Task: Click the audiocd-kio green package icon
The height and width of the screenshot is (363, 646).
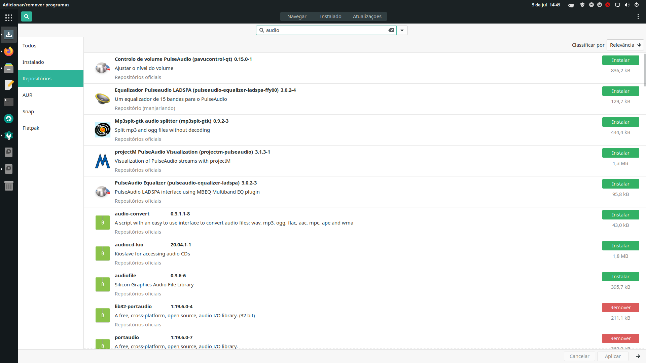Action: (103, 253)
